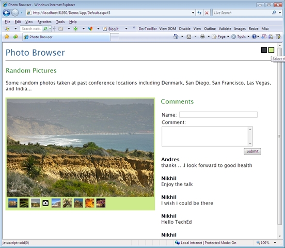Image resolution: width=285 pixels, height=248 pixels.
Task: Click the camera icon in thumbnail strip
Action: pyautogui.click(x=45, y=203)
